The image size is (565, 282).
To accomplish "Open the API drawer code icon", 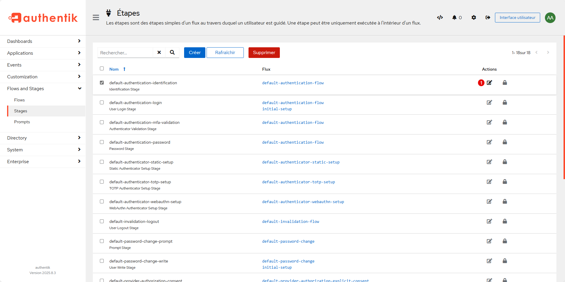I will click(440, 17).
